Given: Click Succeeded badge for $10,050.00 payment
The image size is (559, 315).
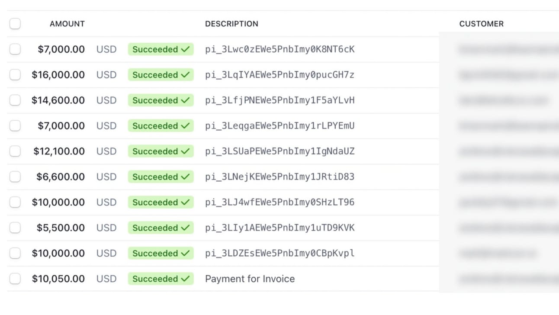Looking at the screenshot, I should pyautogui.click(x=161, y=279).
